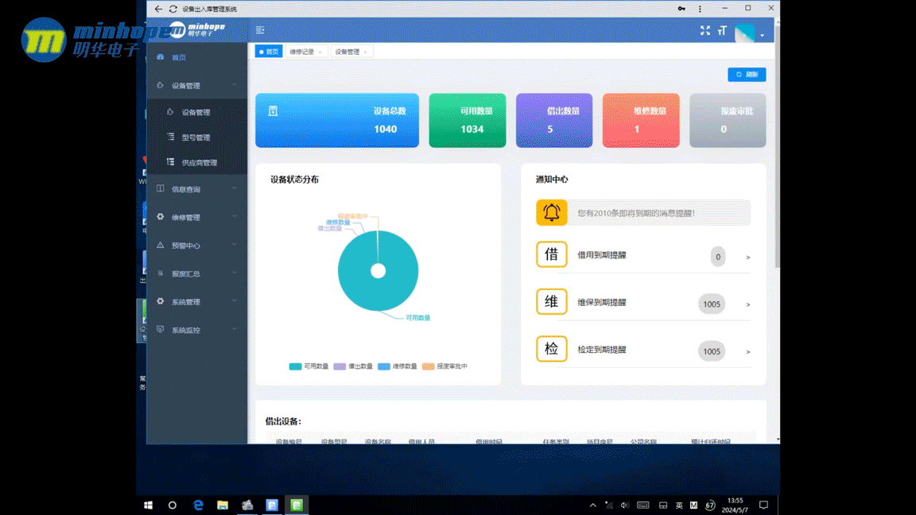
Task: Click the yellow notification bell icon
Action: tap(551, 213)
